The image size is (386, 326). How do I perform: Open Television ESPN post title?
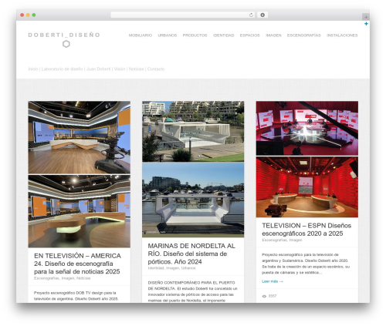coord(306,230)
